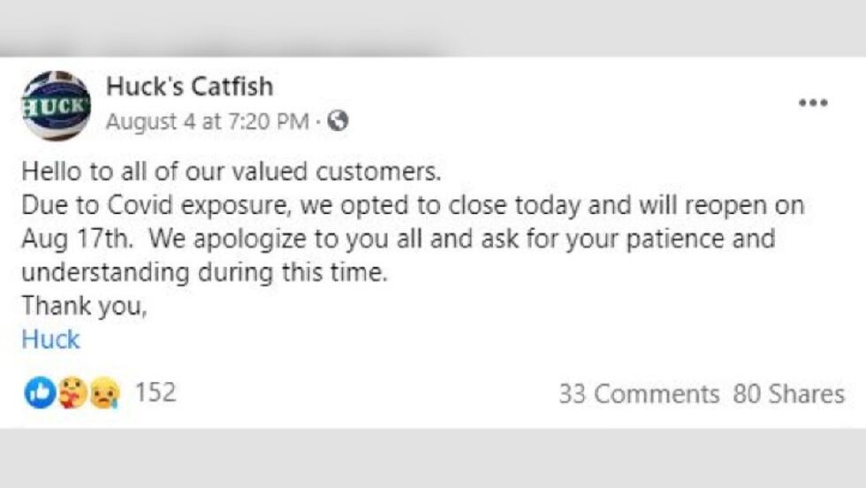Click the "Hello to all of our valued customers" line
This screenshot has height=488, width=866.
click(230, 169)
